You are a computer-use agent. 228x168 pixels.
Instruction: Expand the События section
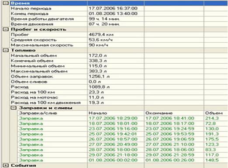coord(6,165)
